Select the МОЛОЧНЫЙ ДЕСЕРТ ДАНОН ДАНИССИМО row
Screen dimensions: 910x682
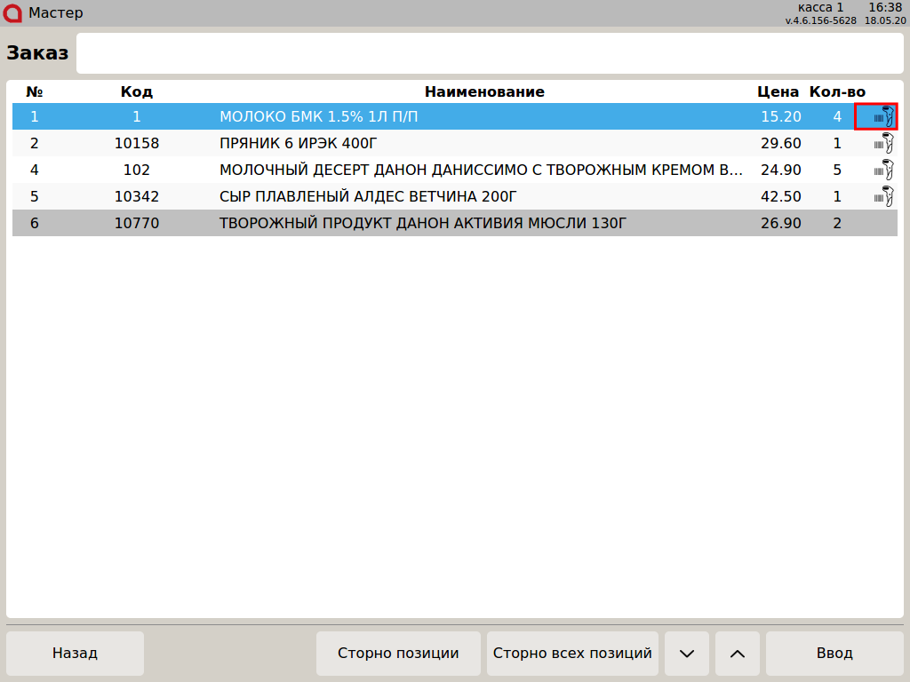coord(480,170)
